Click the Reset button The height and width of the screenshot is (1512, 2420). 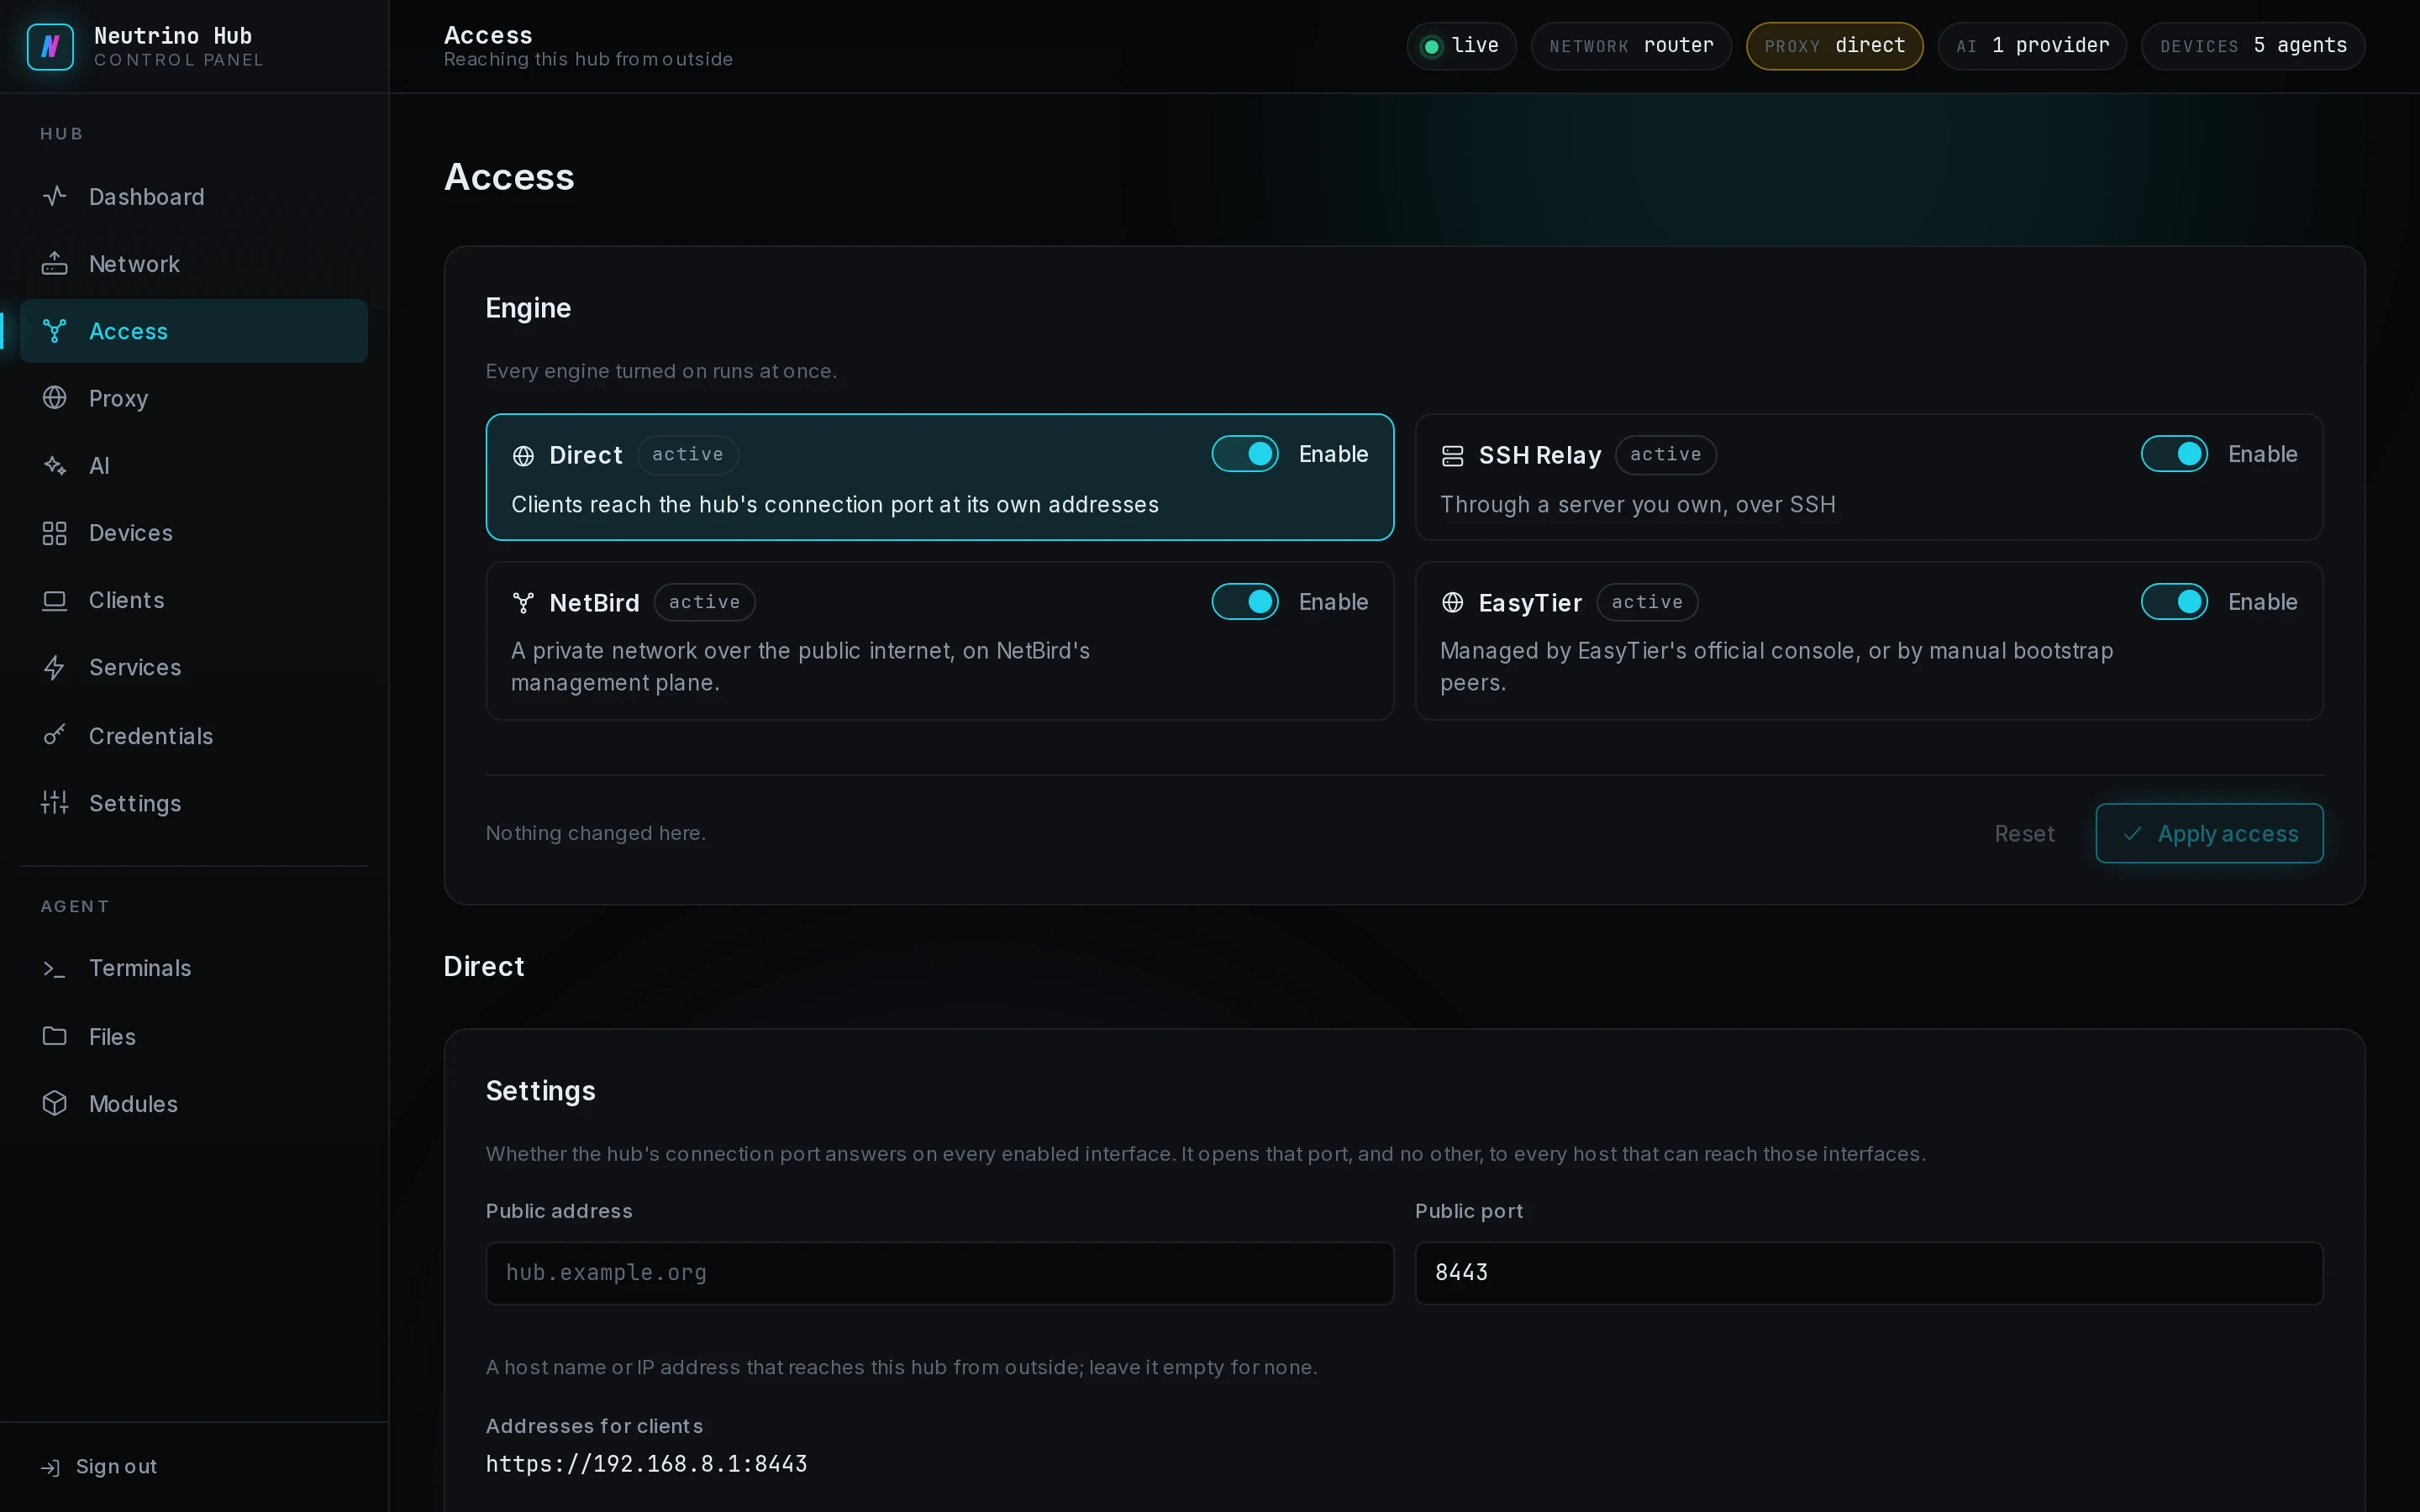2024,833
